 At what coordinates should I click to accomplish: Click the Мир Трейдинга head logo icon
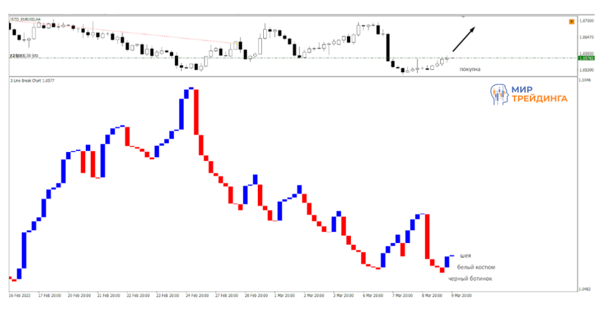[499, 93]
